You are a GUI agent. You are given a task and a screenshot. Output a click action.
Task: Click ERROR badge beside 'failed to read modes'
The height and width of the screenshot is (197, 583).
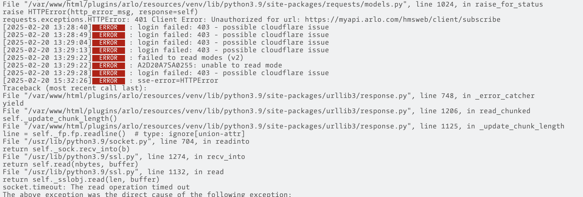click(108, 58)
